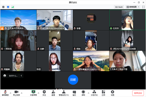This screenshot has height=97, width=146.
Task: Open manage members (管理成员) panel
Action: (x=64, y=93)
